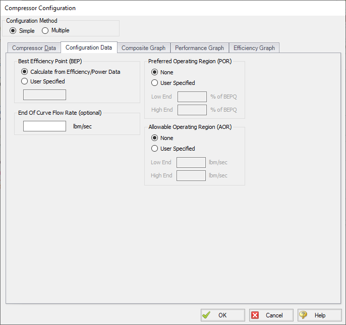Screen dimensions: 346x325
Task: Open the Composite Graph tab
Action: 143,48
